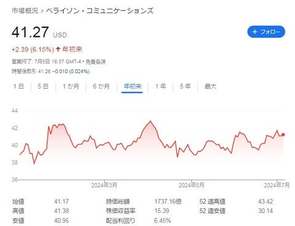This screenshot has width=295, height=226.
Task: Click the USD currency label
Action: (x=60, y=35)
